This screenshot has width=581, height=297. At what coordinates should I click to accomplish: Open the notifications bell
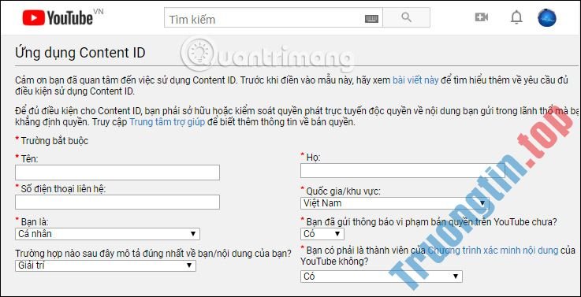coord(516,17)
